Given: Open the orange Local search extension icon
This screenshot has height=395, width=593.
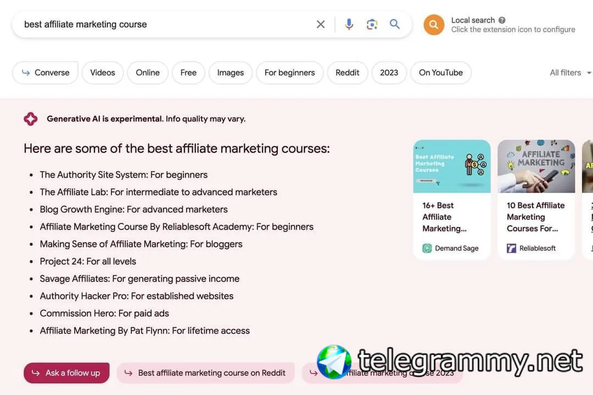Looking at the screenshot, I should tap(434, 25).
